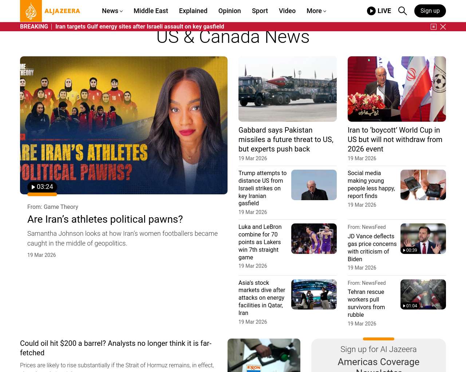Expand the More dropdown menu

(316, 11)
